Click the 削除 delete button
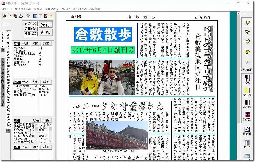 pyautogui.click(x=46, y=32)
